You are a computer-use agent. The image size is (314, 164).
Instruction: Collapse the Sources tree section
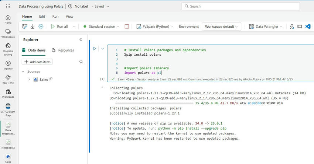[x=24, y=71]
